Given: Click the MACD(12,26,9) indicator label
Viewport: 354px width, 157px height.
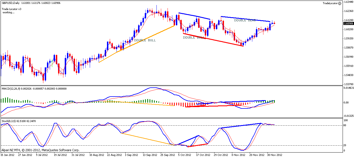Looking at the screenshot, I should pos(11,88).
